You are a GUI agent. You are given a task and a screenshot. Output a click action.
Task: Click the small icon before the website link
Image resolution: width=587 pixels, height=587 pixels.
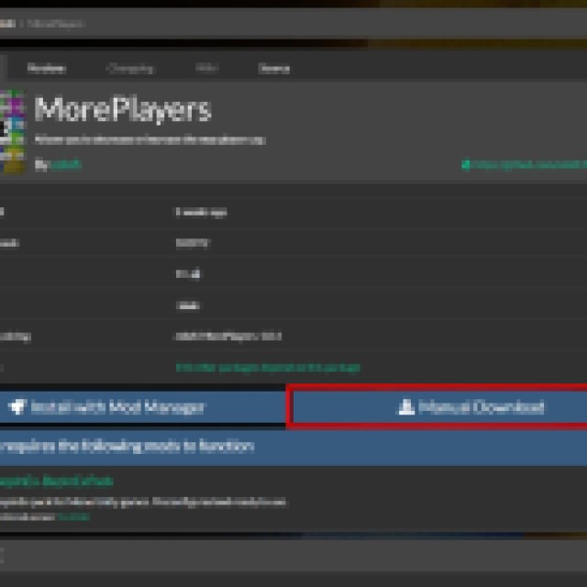pyautogui.click(x=466, y=165)
